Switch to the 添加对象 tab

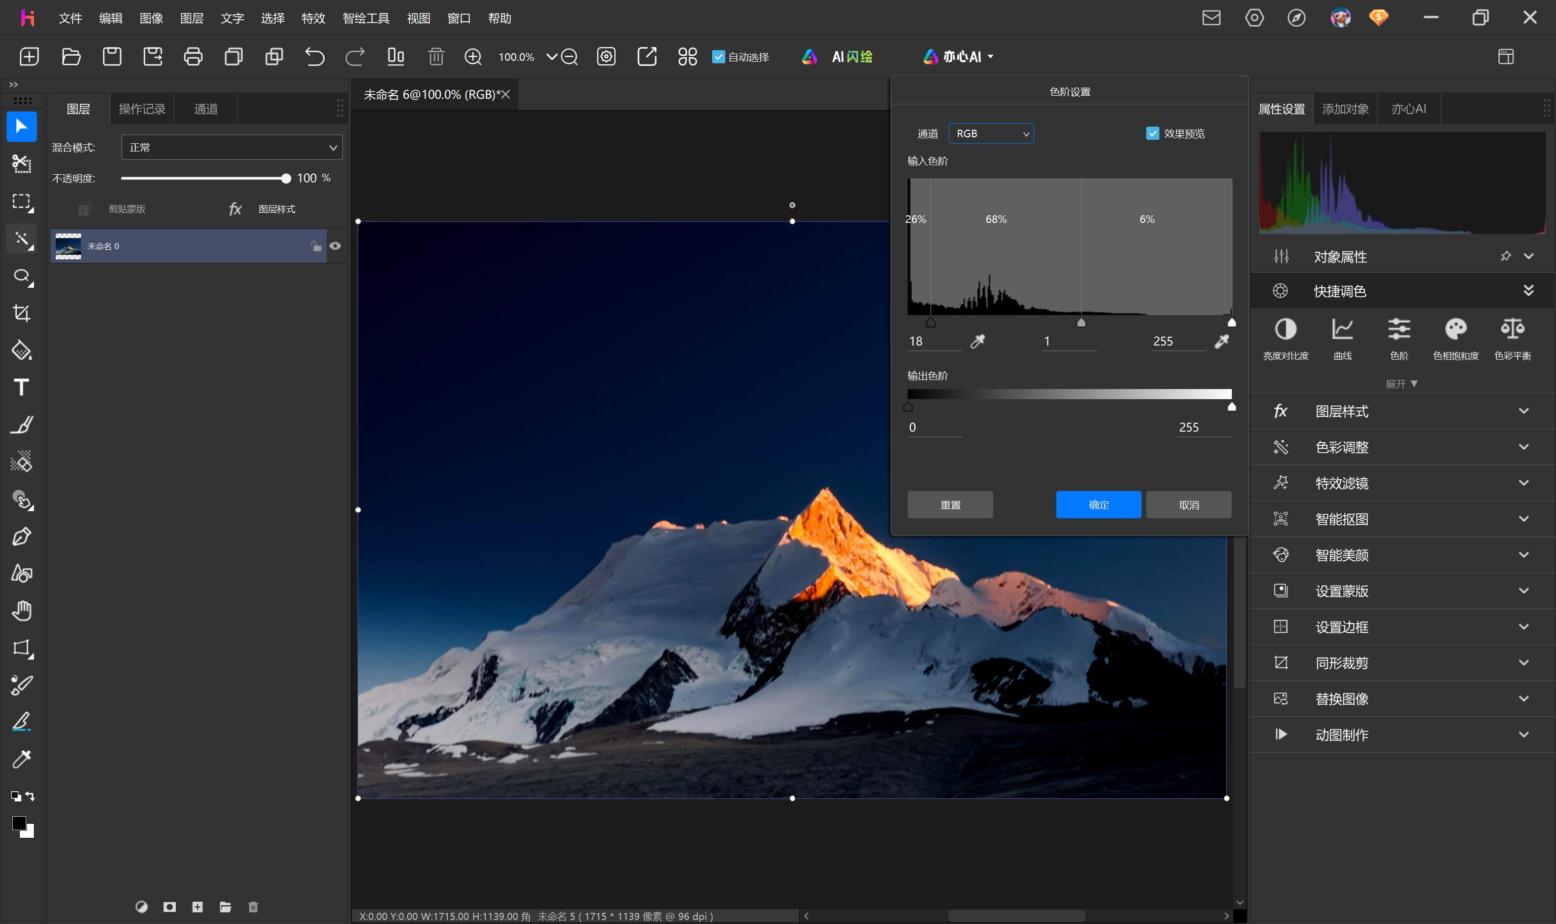pyautogui.click(x=1345, y=109)
